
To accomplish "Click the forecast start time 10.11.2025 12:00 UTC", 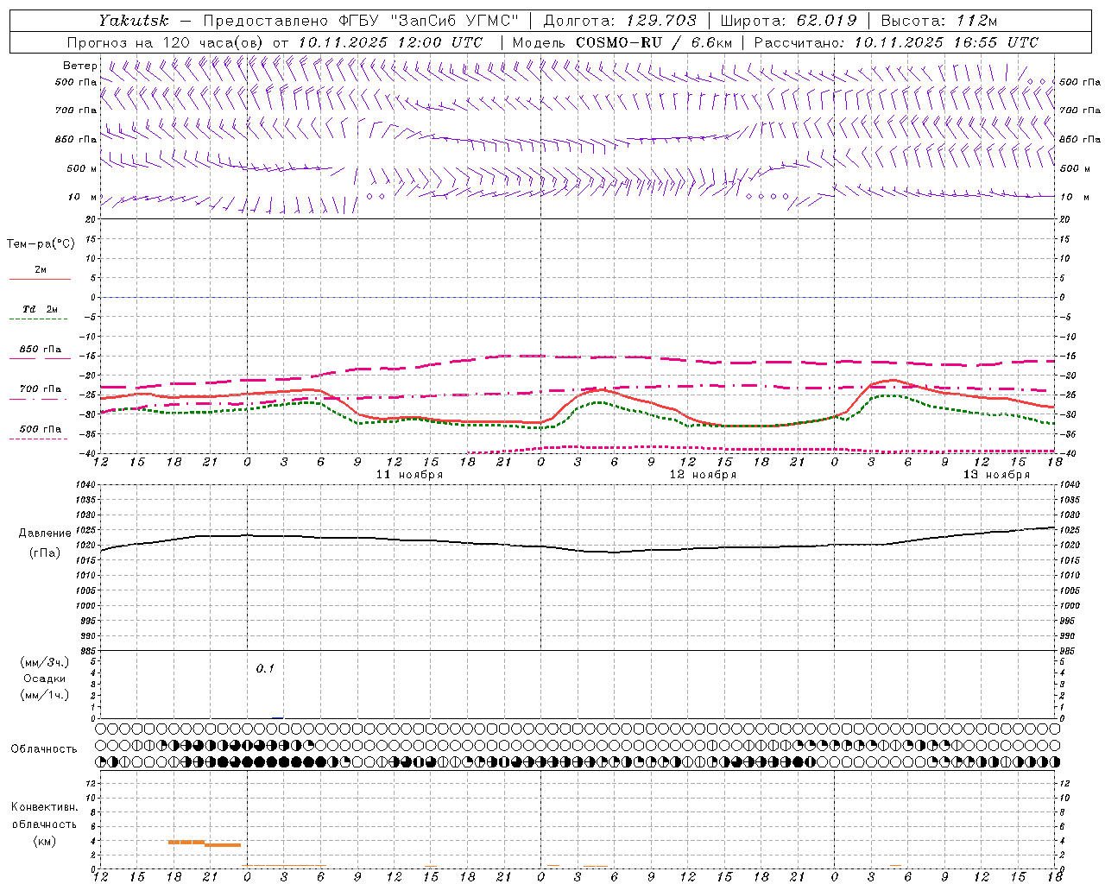I will [390, 42].
